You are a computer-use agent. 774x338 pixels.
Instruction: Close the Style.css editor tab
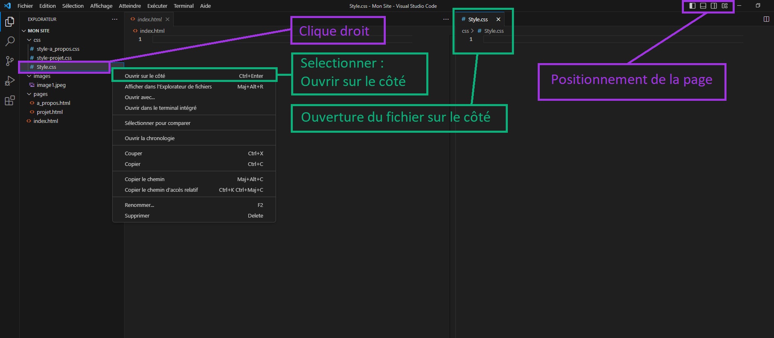click(x=498, y=19)
